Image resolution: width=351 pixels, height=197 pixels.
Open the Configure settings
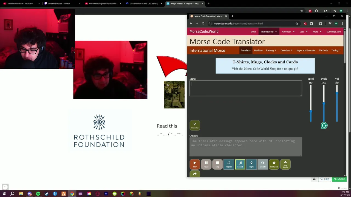pos(274,164)
